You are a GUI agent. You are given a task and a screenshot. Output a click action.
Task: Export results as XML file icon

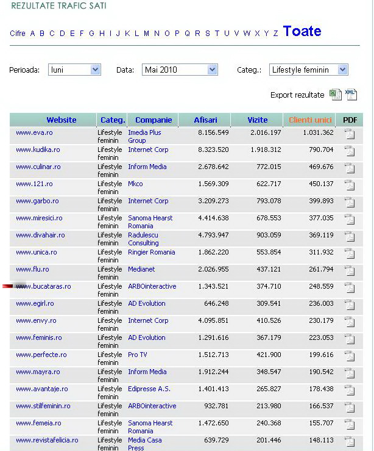(350, 95)
